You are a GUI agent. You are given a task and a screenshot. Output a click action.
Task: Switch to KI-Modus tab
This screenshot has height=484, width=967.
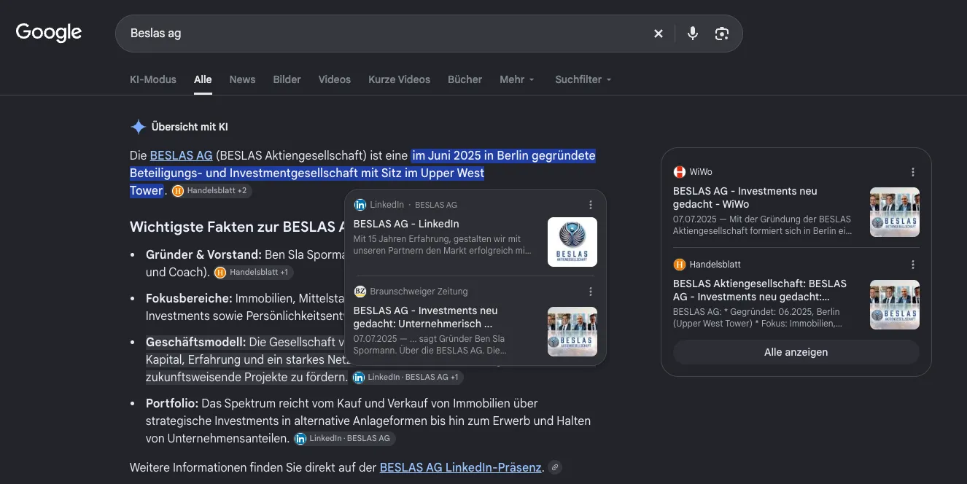[x=153, y=79]
